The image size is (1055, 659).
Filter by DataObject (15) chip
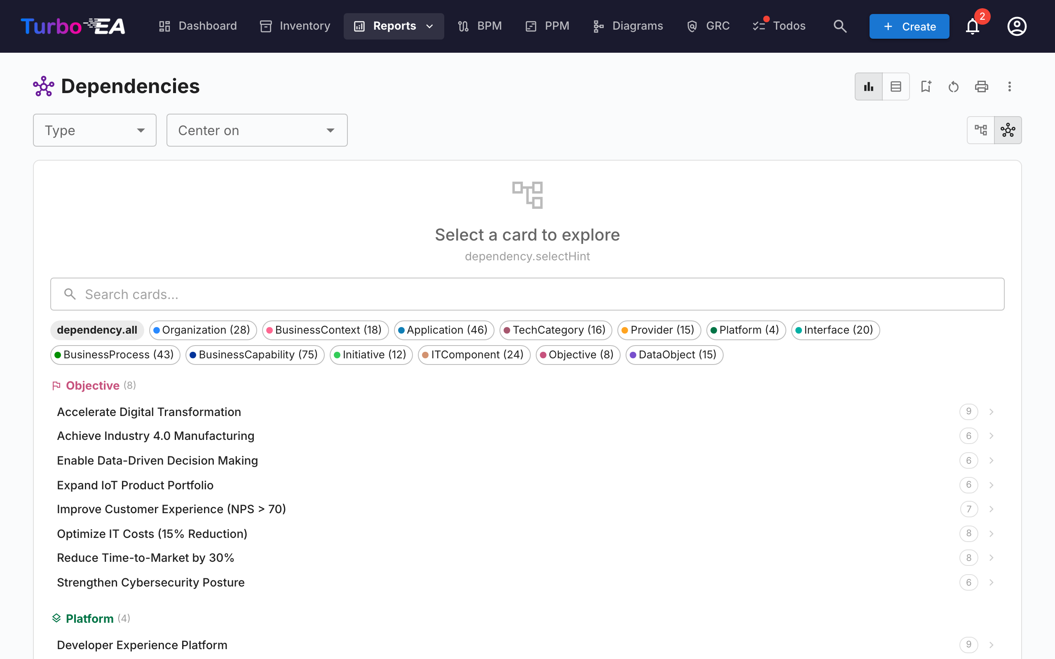(x=674, y=355)
